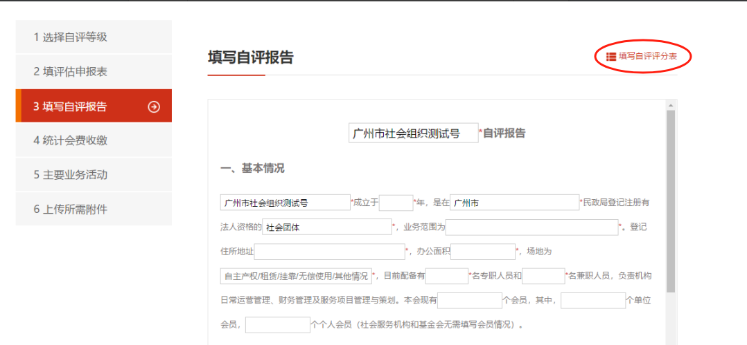
Task: Select step 3 填写自评报告
Action: [94, 106]
